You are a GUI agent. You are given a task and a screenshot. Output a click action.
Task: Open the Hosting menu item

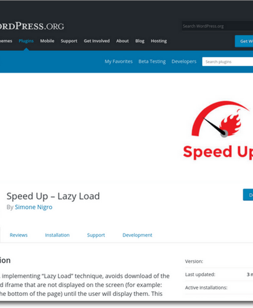click(159, 41)
